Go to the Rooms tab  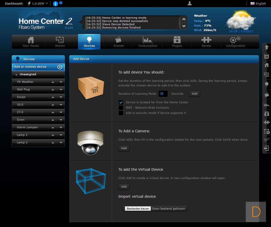[60, 42]
